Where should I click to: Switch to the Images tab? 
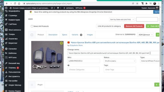[x=90, y=35]
